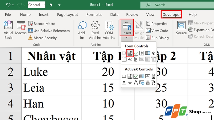Select Group Box form control
This screenshot has height=120, width=214.
click(x=124, y=59)
